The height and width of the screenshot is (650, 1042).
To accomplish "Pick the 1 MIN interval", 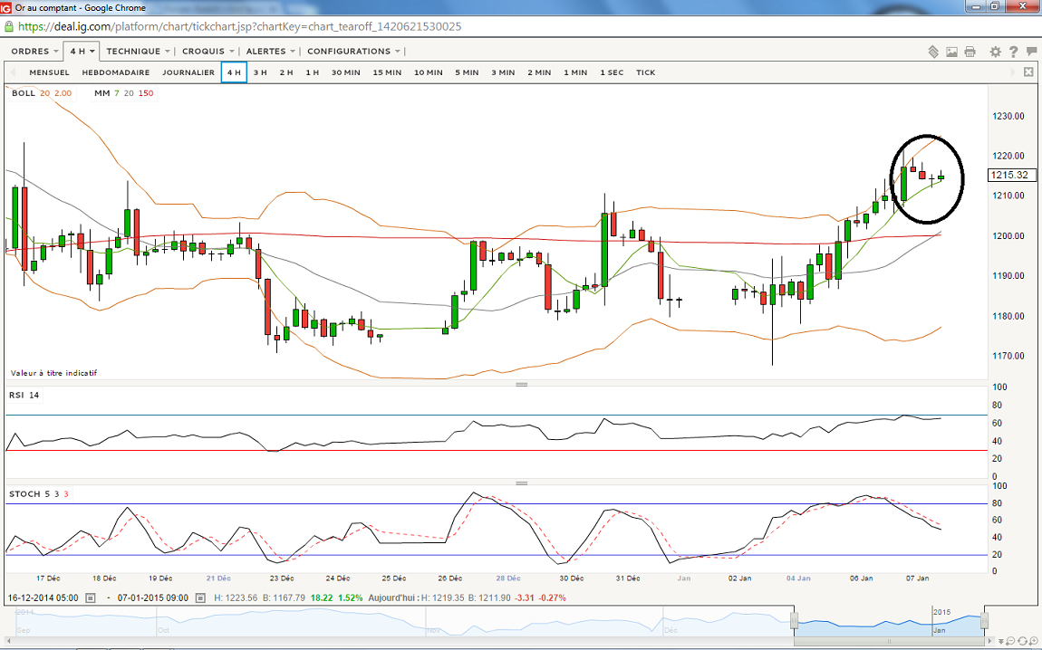I will click(x=575, y=72).
